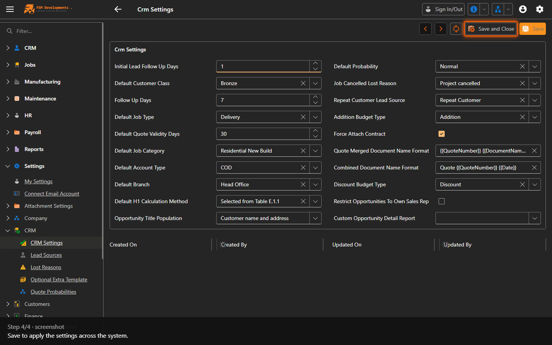
Task: Enable Restrict Opportunities To Own Sales Rep
Action: click(x=442, y=201)
